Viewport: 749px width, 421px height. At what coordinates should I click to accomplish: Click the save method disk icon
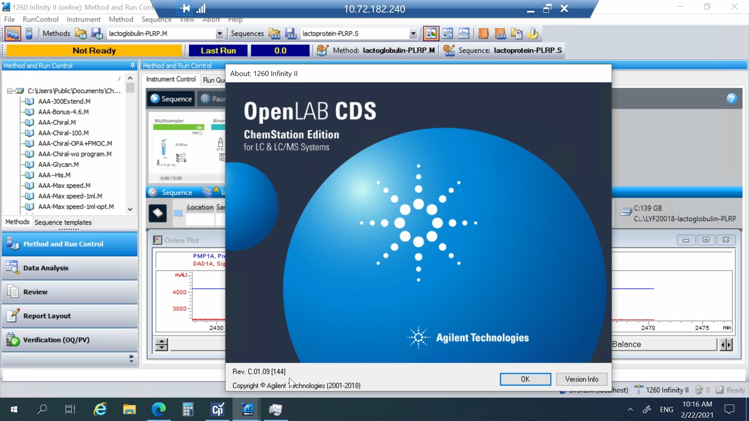pos(96,34)
